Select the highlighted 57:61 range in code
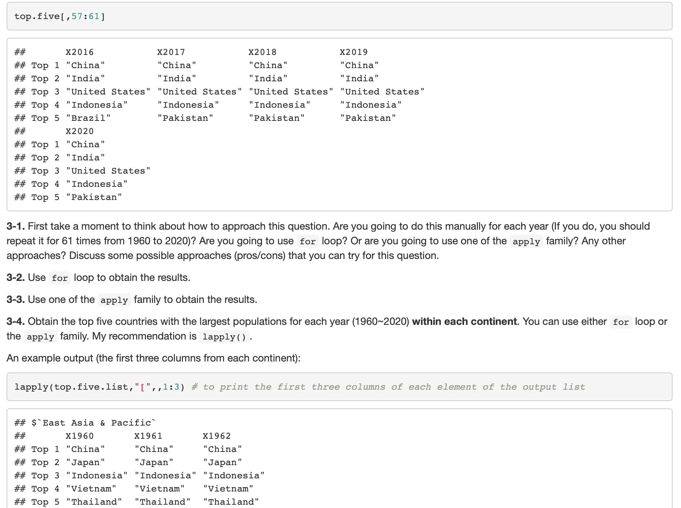Screen dimensions: 681x508 [x=86, y=16]
